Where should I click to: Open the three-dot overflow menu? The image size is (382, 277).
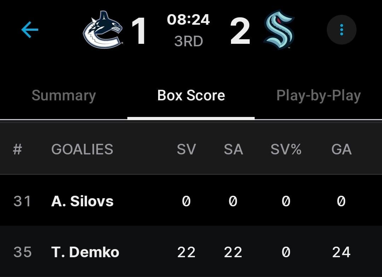click(x=341, y=30)
